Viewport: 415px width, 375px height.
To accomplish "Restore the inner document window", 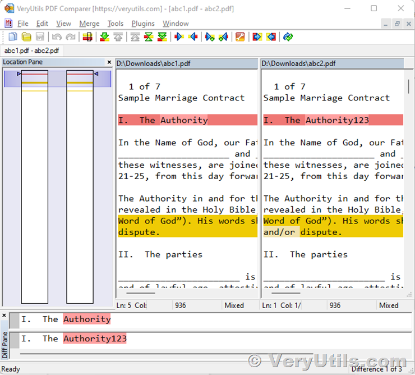I will (x=397, y=24).
